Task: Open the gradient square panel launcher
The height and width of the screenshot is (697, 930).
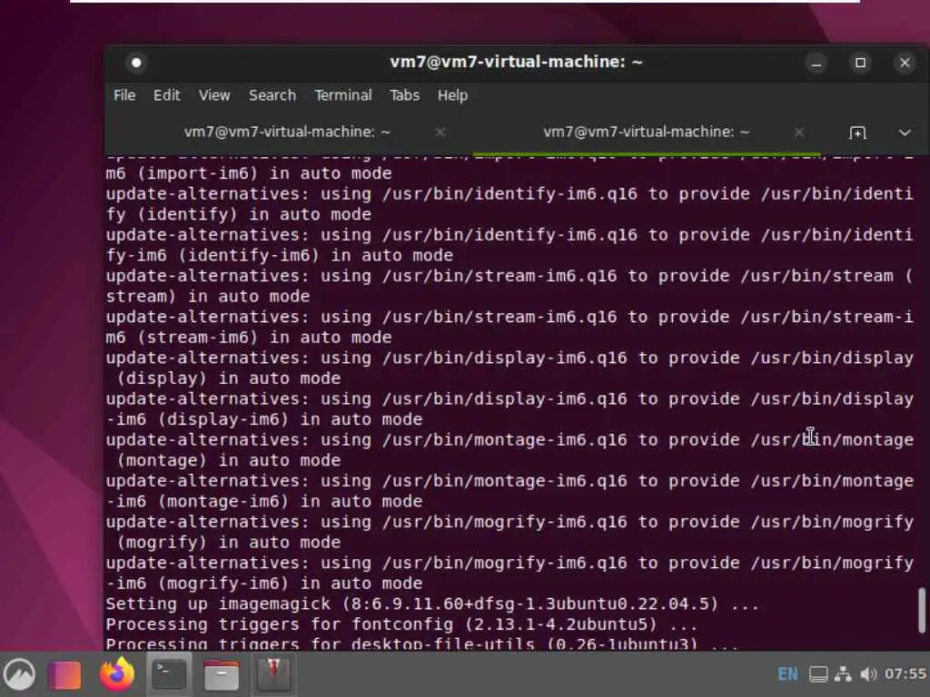Action: pos(64,674)
